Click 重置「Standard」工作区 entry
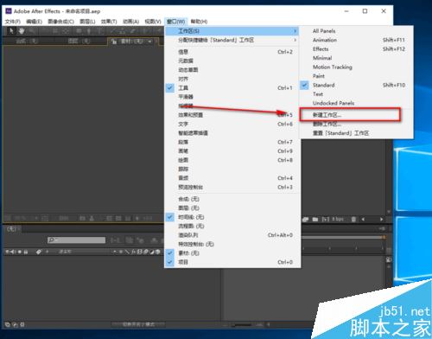This screenshot has width=432, height=339. tap(356, 133)
